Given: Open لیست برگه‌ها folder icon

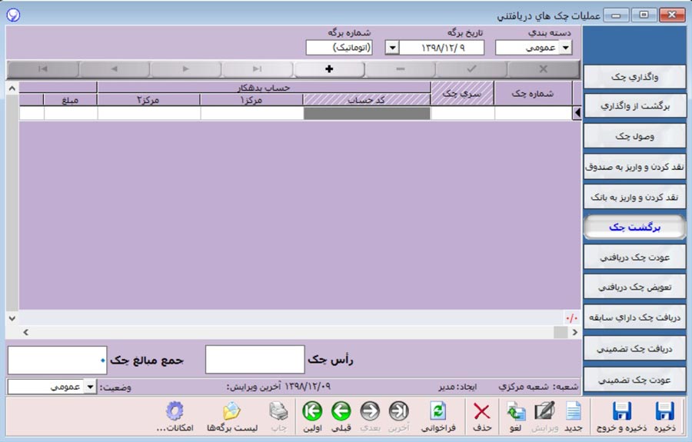Looking at the screenshot, I should [x=231, y=416].
